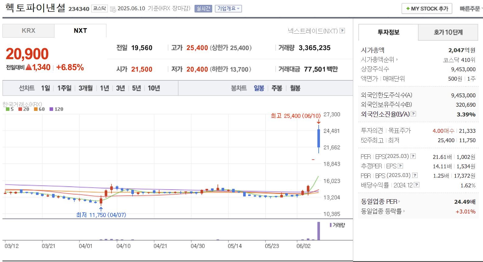Click the 코스닥 market badge
The height and width of the screenshot is (262, 483).
pyautogui.click(x=99, y=8)
